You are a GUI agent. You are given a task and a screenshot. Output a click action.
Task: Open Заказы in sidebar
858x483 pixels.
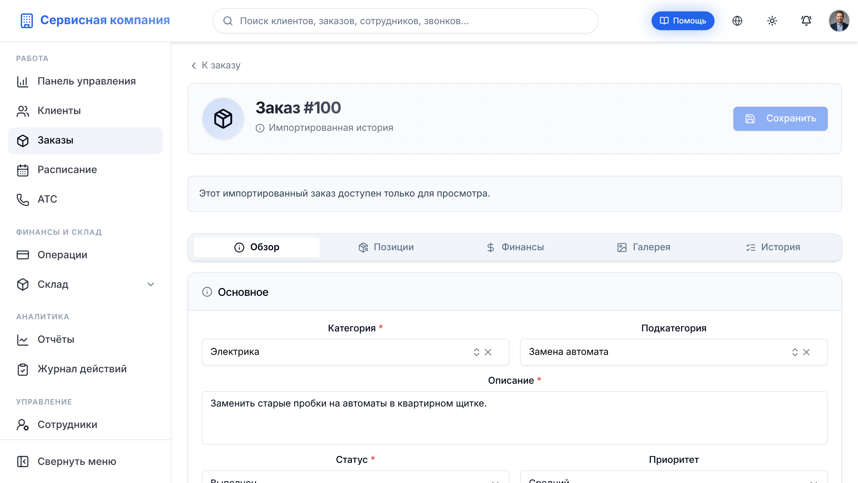(x=85, y=140)
